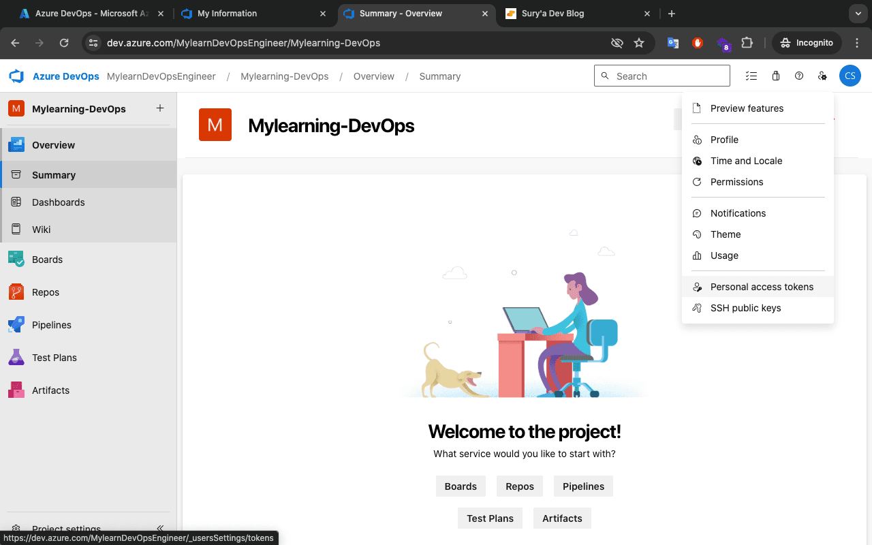This screenshot has width=872, height=545.
Task: Click the User settings icon in header
Action: (x=822, y=76)
